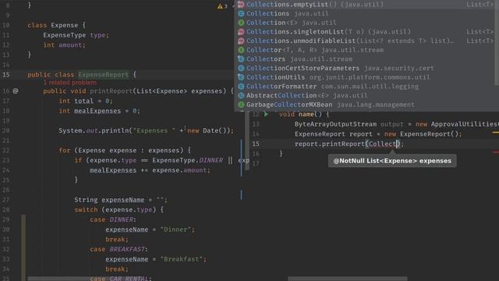
Task: Click the 'int total = 0;' line
Action: 86,101
